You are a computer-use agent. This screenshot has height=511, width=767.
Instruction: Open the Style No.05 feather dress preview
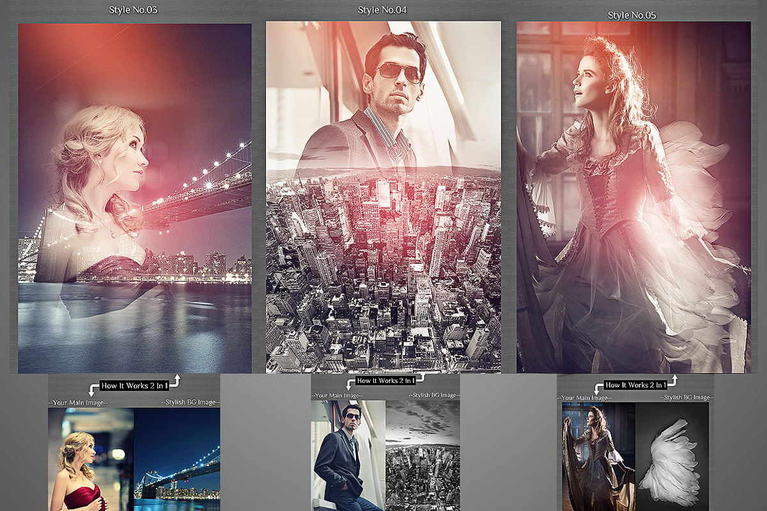pos(633,197)
